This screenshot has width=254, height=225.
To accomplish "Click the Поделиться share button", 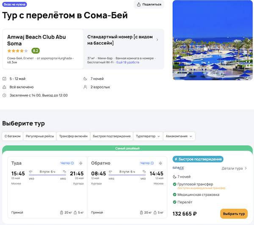I will (x=149, y=5).
